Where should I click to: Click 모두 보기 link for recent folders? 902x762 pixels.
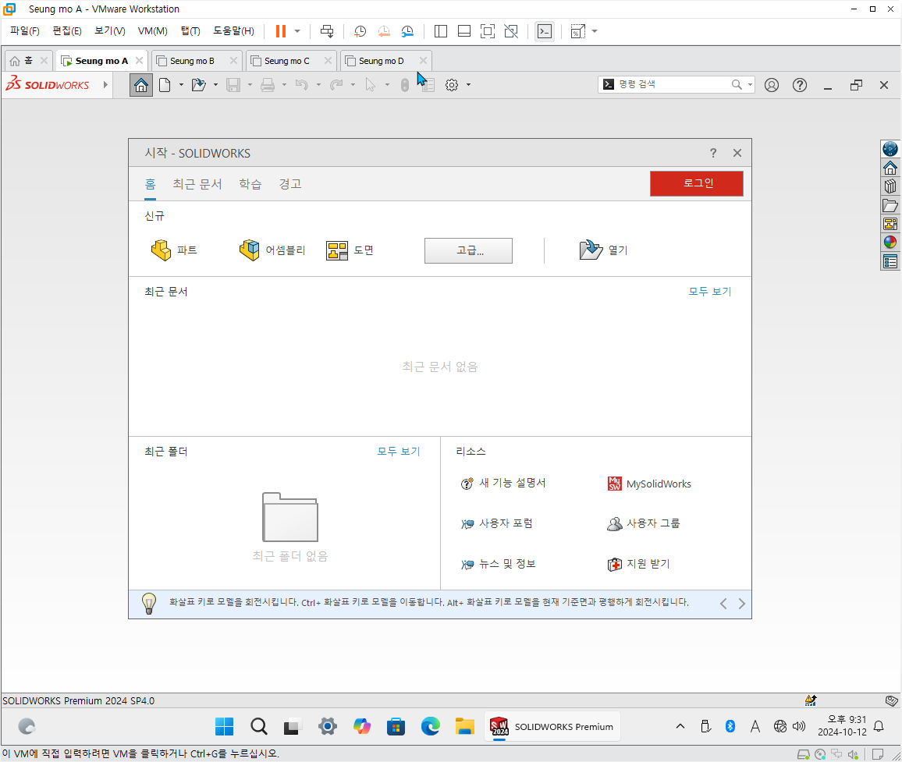(399, 452)
